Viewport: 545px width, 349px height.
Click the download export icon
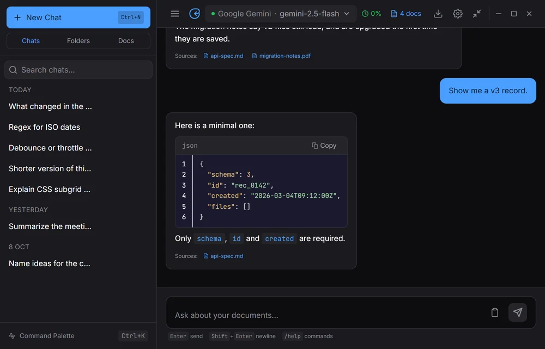pyautogui.click(x=438, y=14)
